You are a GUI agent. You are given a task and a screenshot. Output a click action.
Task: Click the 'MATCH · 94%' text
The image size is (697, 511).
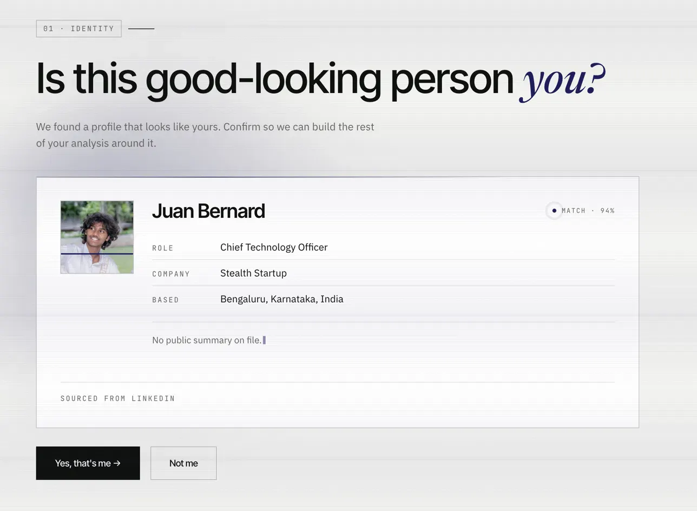tap(588, 210)
